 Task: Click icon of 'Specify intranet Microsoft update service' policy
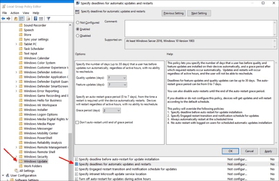[x=77, y=174]
